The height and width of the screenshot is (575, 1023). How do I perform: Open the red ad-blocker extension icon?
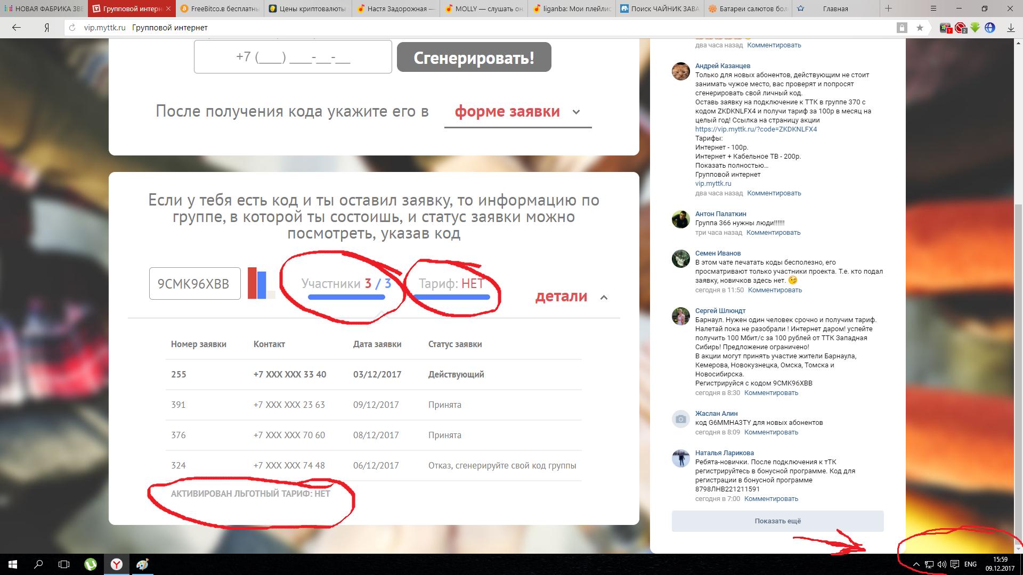click(961, 28)
